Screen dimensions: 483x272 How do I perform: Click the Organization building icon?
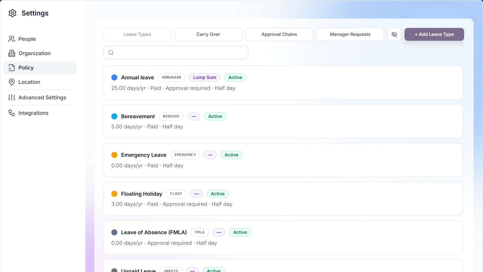point(12,53)
